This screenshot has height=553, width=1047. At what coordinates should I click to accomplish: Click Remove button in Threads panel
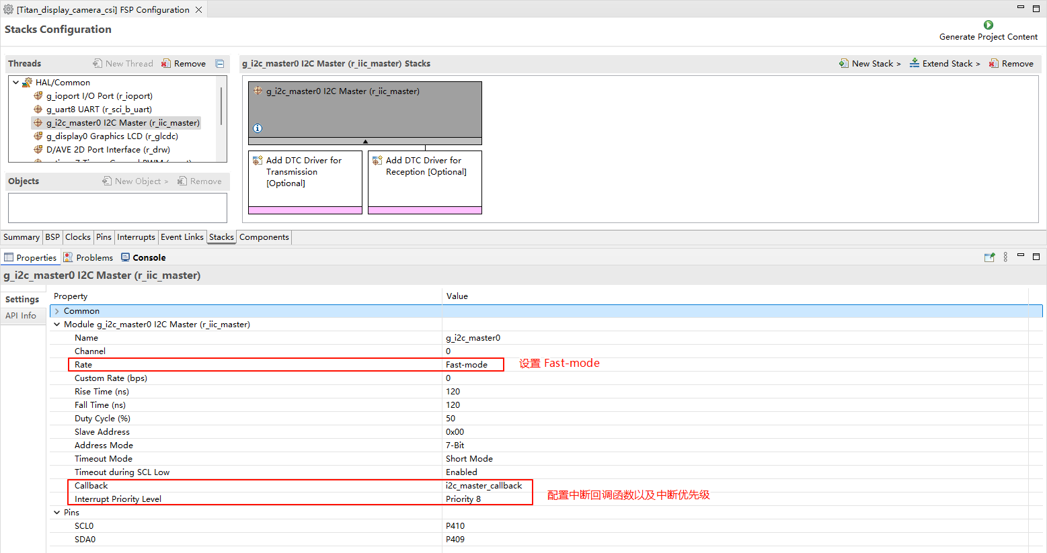tap(184, 64)
